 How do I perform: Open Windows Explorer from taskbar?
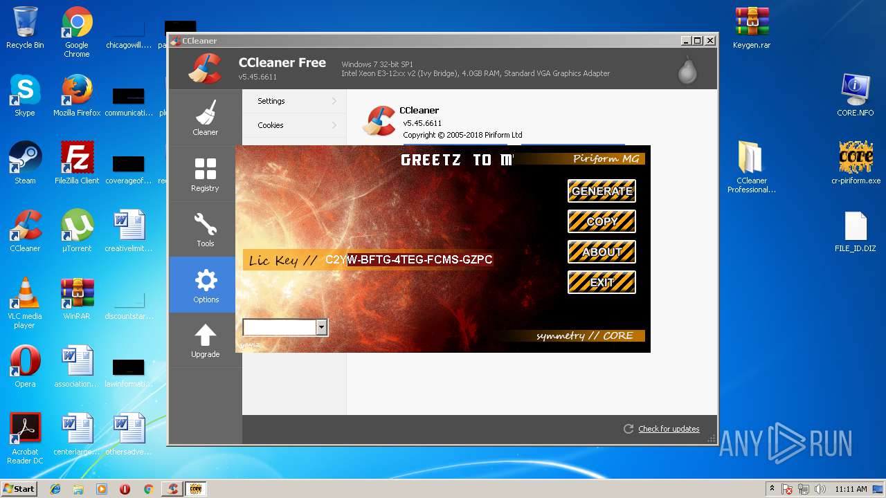(x=78, y=489)
